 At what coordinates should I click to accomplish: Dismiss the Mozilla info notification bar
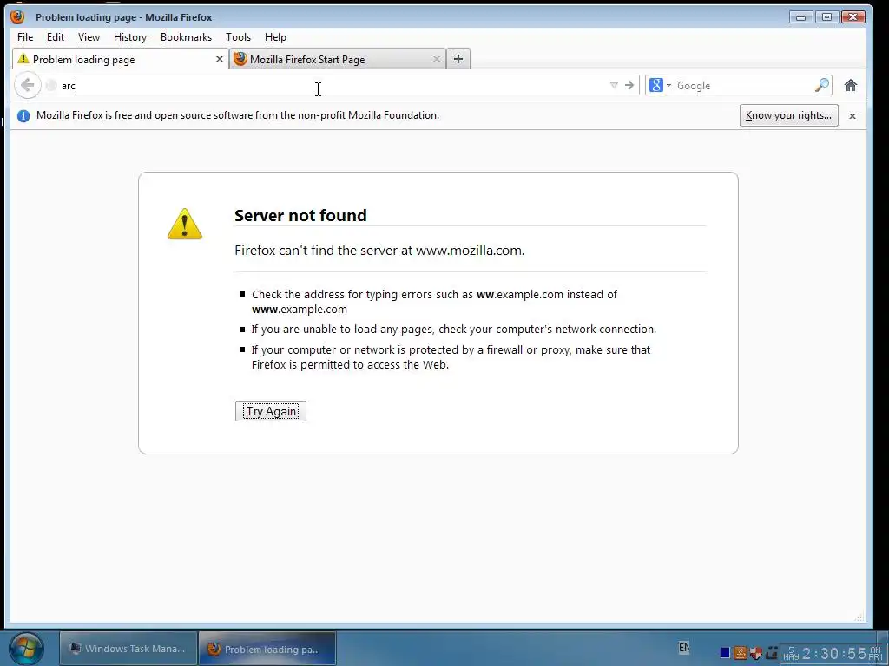[853, 115]
